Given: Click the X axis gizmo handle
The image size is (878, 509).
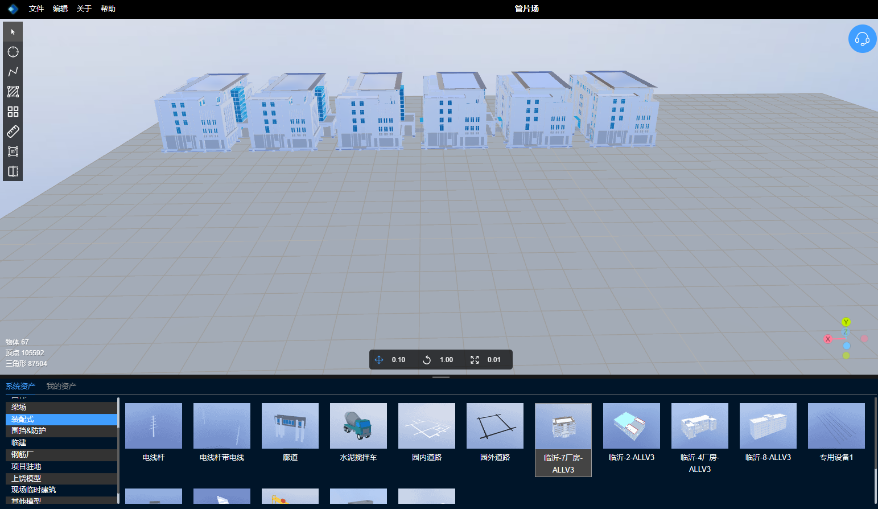Looking at the screenshot, I should pyautogui.click(x=828, y=339).
